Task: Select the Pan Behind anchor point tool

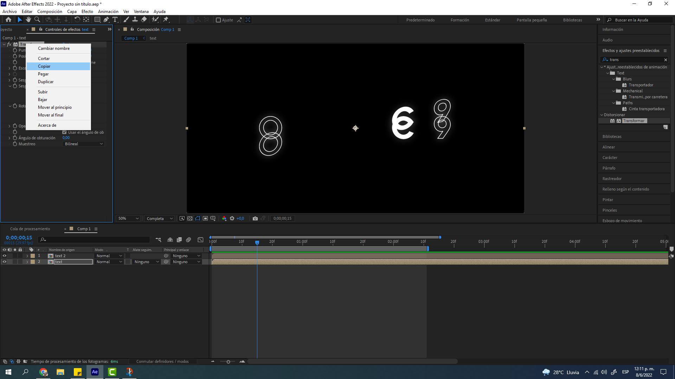Action: pyautogui.click(x=86, y=20)
